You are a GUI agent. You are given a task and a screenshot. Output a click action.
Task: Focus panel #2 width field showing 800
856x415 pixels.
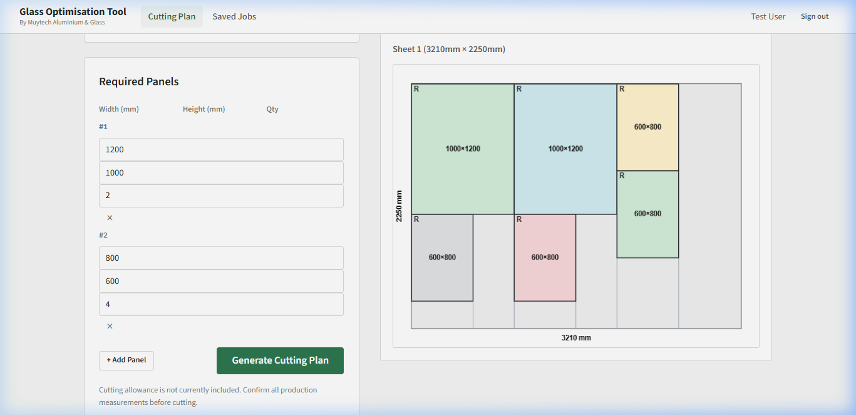(221, 258)
